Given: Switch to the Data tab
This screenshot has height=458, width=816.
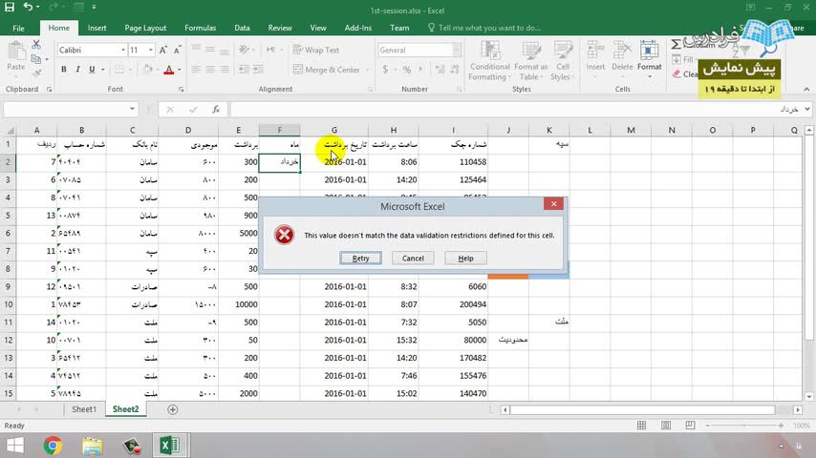Looking at the screenshot, I should pyautogui.click(x=242, y=28).
